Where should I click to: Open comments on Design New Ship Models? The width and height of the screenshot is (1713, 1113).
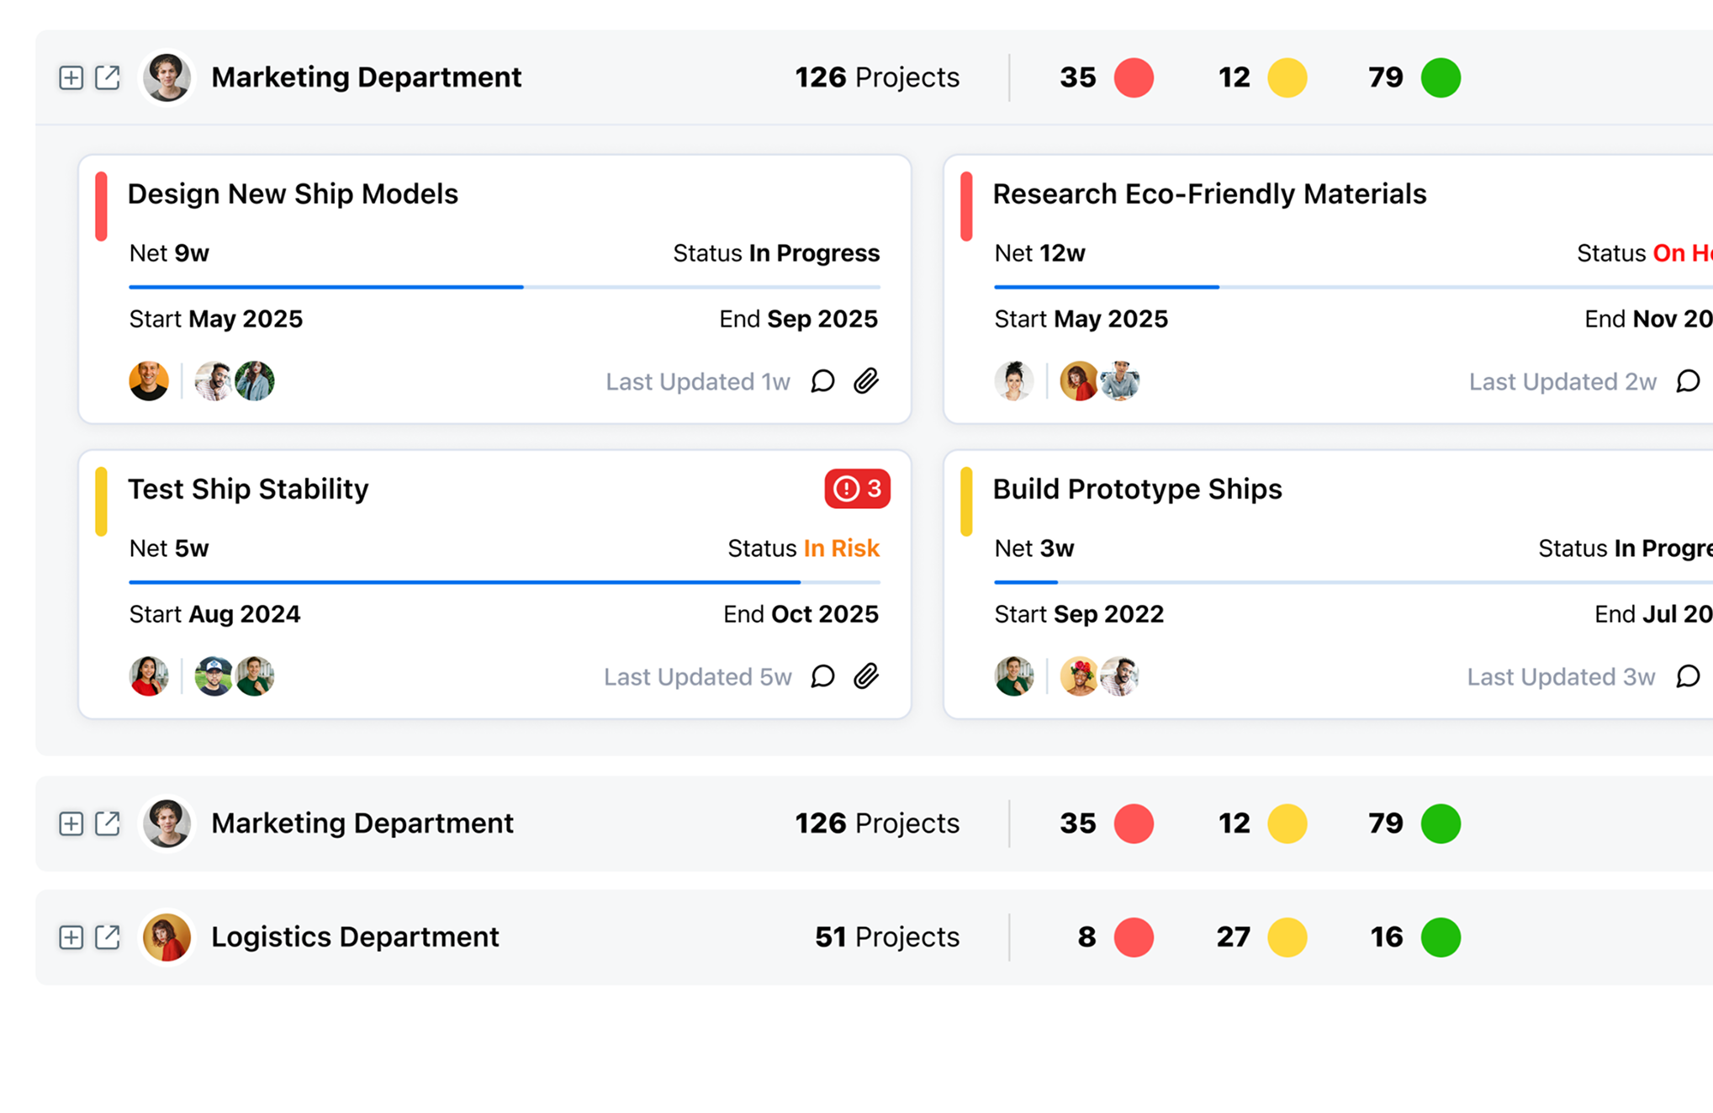(x=822, y=381)
